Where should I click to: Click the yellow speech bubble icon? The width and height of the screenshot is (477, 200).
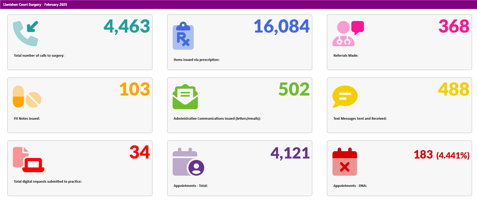point(345,97)
